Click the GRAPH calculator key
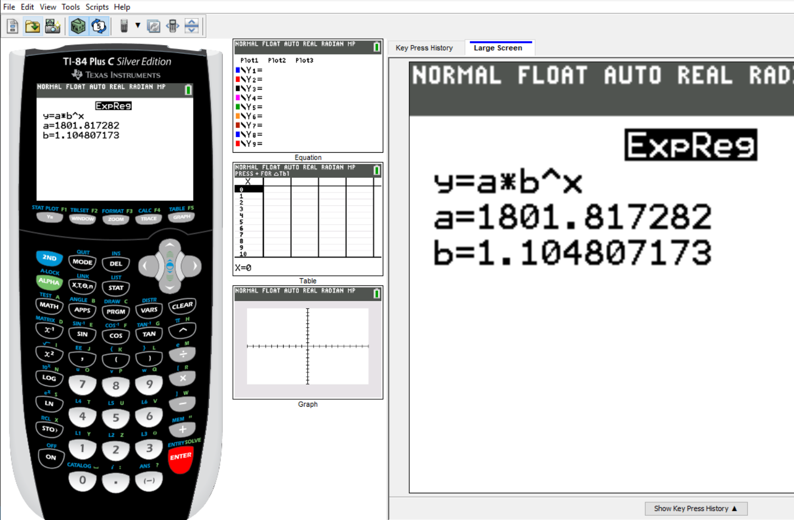Screen dimensions: 794x520 click(181, 217)
